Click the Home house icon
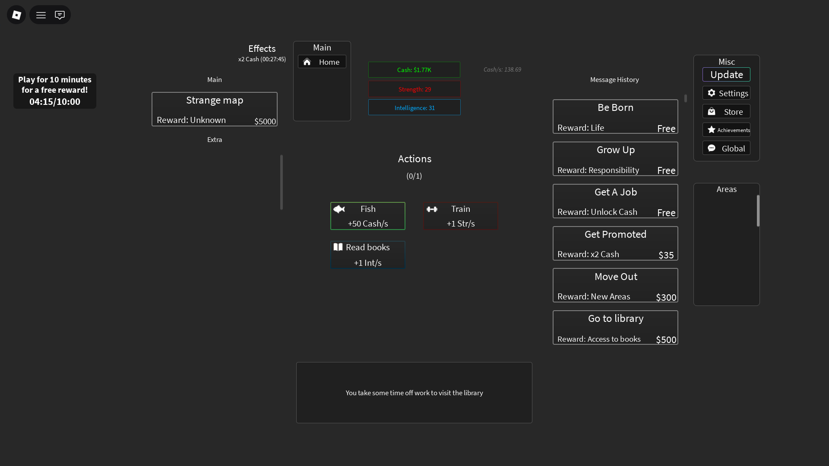 point(307,62)
